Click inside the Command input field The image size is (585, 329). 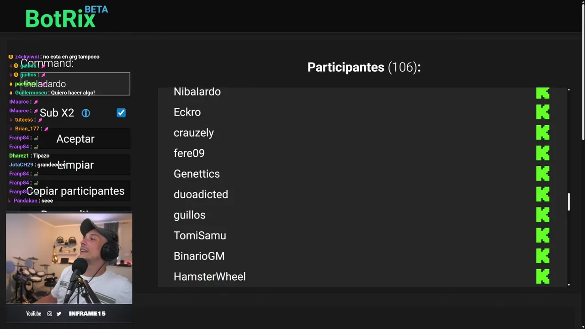[75, 84]
